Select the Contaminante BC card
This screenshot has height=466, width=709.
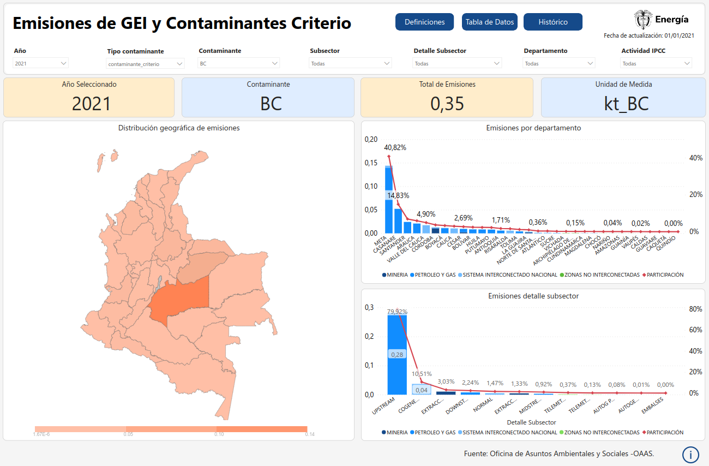[268, 97]
